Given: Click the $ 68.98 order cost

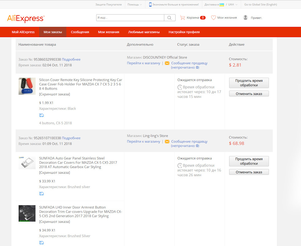Looking at the screenshot, I should pyautogui.click(x=236, y=143).
